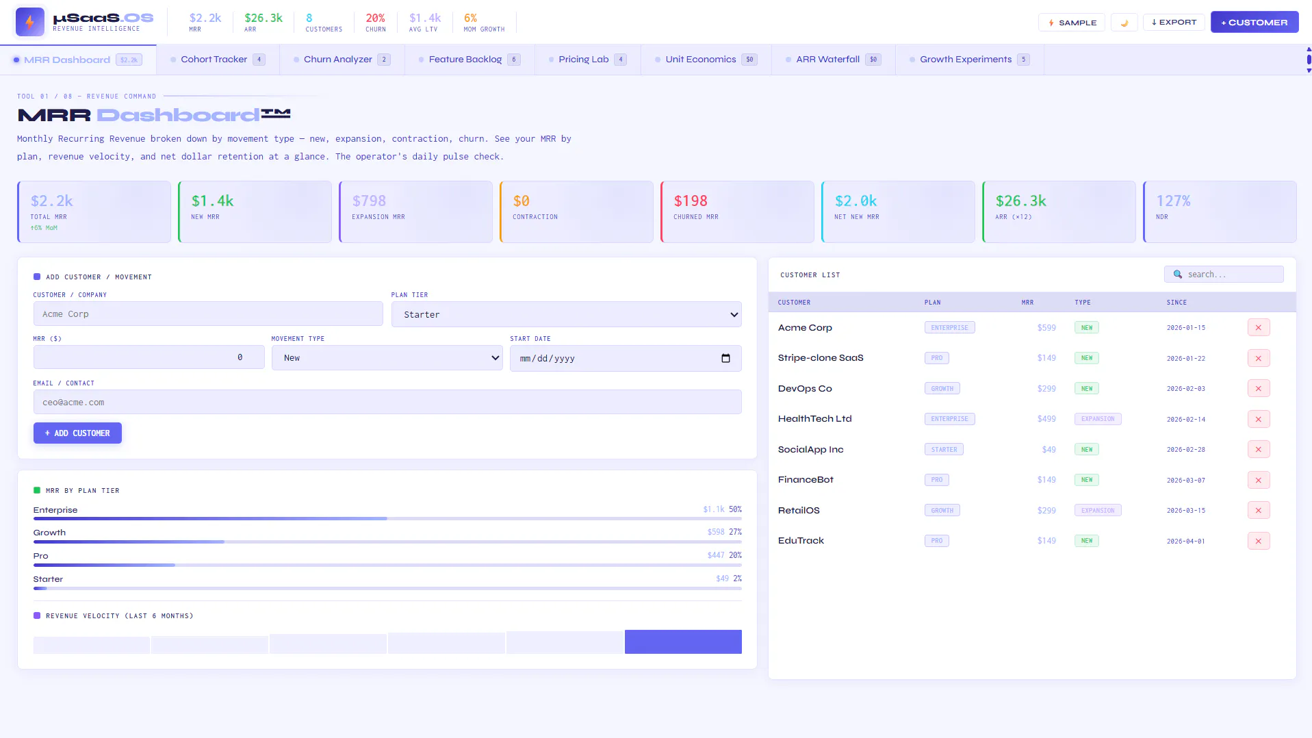Open the Churn Analyzer tab
1312x738 pixels.
click(x=342, y=60)
